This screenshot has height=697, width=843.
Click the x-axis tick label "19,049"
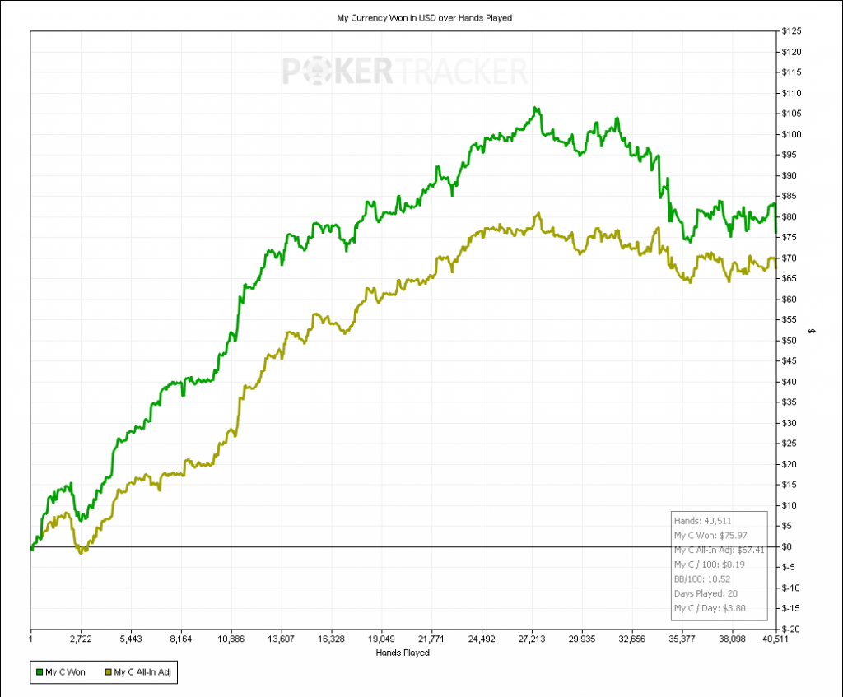(x=381, y=639)
